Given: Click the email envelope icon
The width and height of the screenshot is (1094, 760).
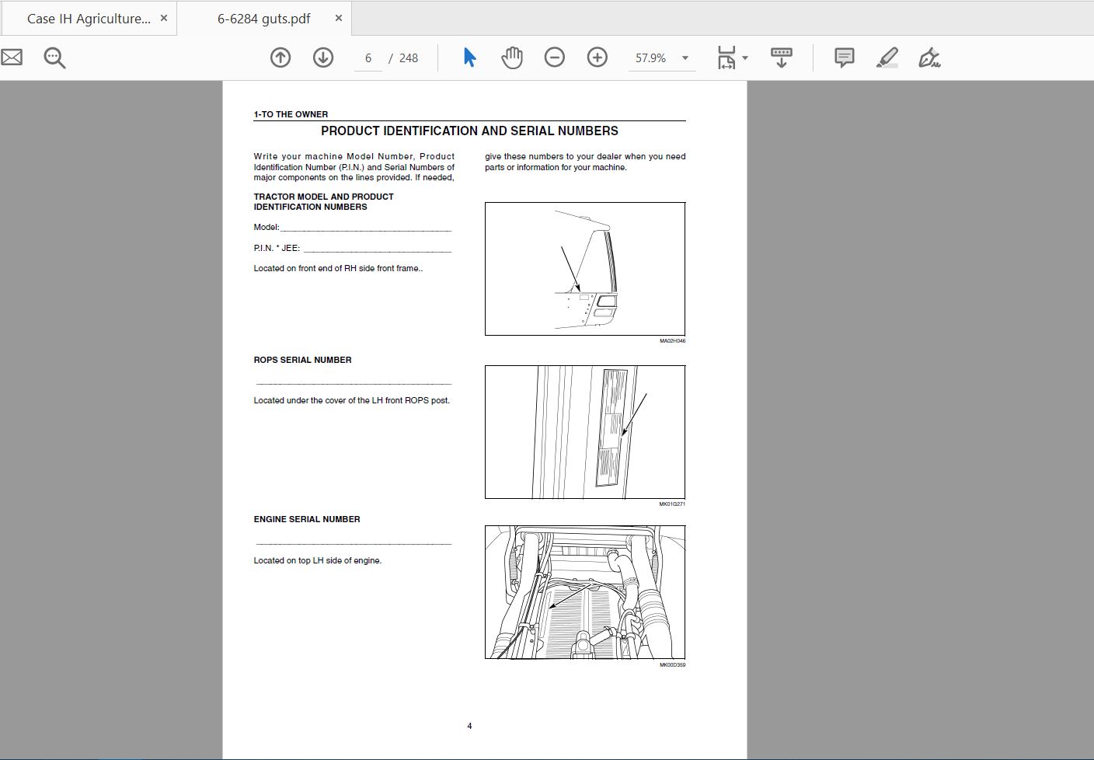Looking at the screenshot, I should coord(11,58).
